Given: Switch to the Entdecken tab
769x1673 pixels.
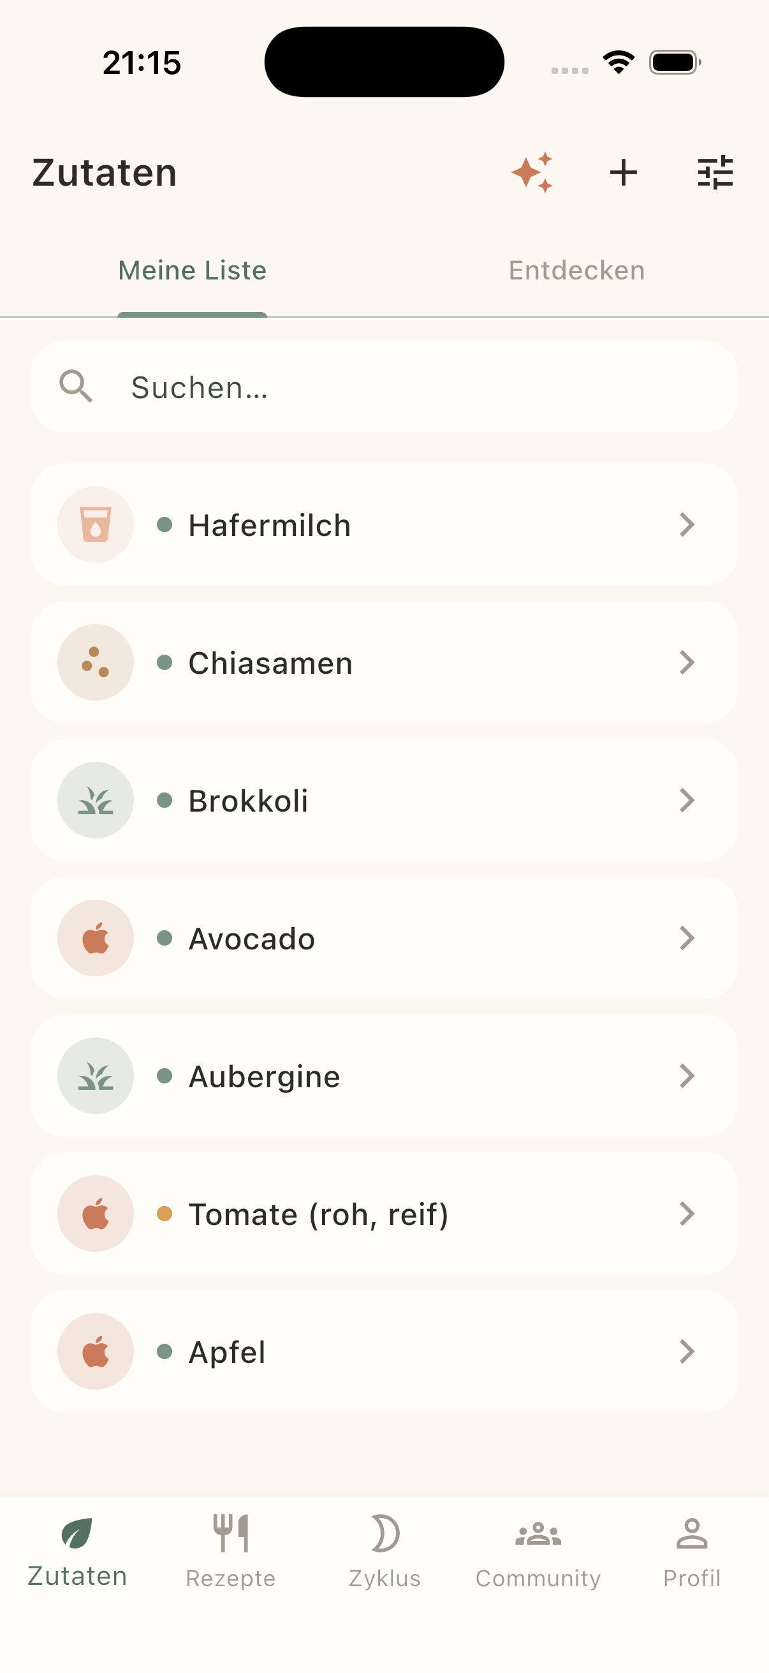Looking at the screenshot, I should coord(577,271).
